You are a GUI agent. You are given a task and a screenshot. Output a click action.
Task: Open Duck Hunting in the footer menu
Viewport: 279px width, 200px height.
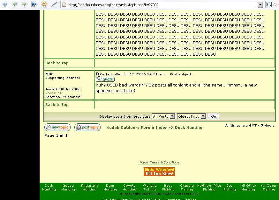49,187
